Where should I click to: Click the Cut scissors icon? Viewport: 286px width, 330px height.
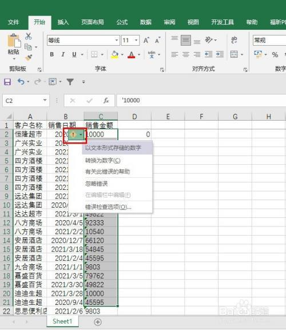click(x=28, y=36)
